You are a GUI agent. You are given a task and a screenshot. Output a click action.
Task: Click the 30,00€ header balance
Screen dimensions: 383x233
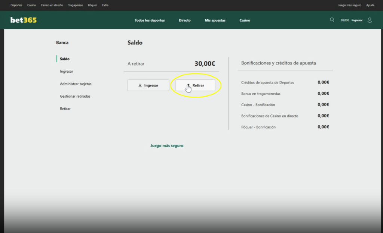(344, 20)
